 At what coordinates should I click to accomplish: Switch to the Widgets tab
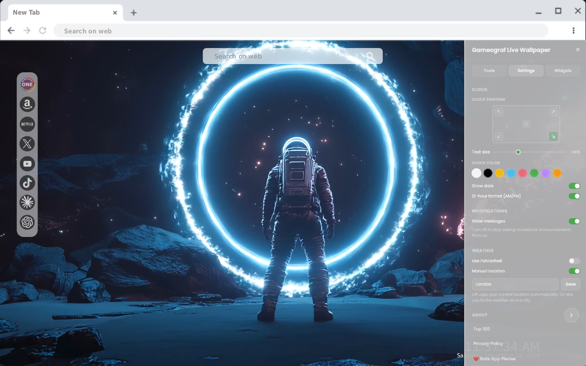click(563, 70)
